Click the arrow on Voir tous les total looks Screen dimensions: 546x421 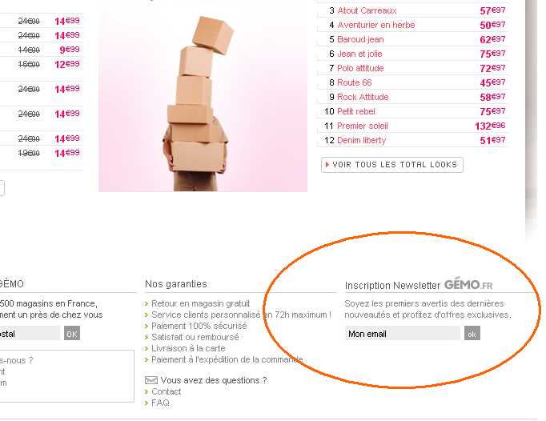click(x=327, y=165)
